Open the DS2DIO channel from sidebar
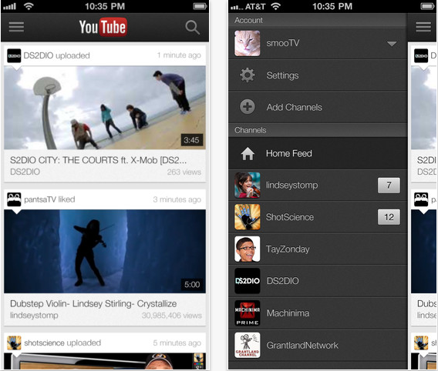Image resolution: width=438 pixels, height=371 pixels. [318, 281]
